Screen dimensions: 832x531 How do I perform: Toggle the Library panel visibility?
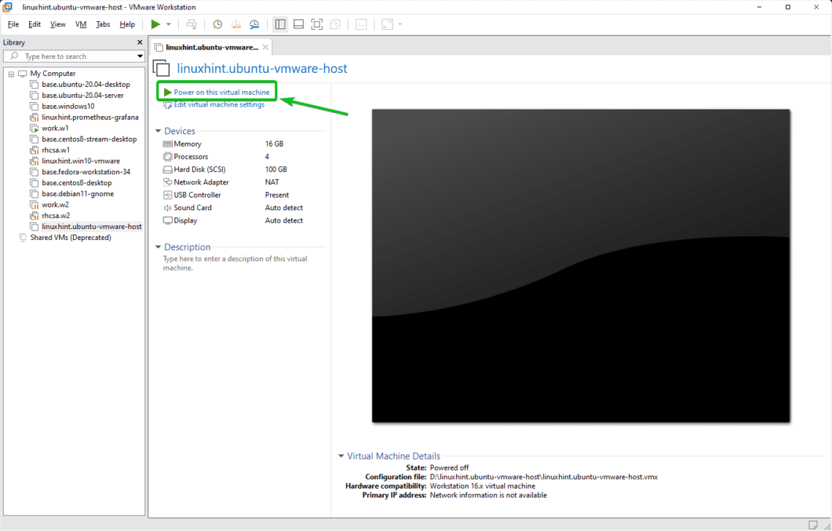[280, 23]
